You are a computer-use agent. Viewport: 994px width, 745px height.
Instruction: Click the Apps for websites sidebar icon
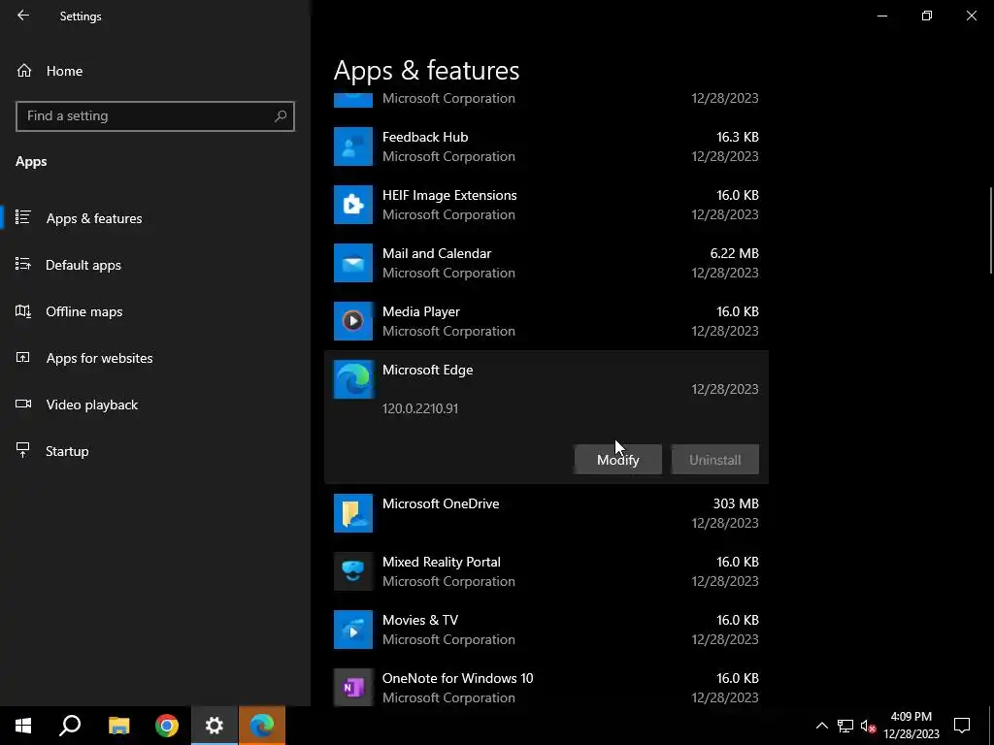[23, 358]
